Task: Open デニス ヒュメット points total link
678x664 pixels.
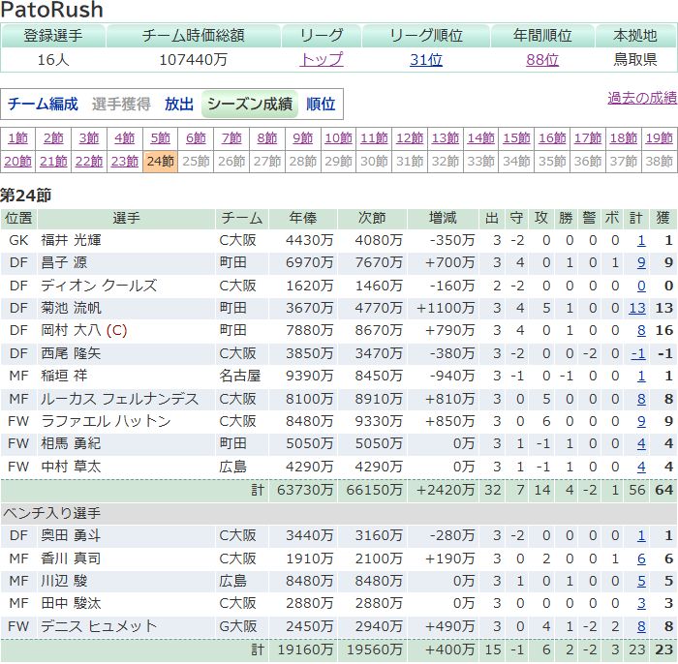Action: 641,626
